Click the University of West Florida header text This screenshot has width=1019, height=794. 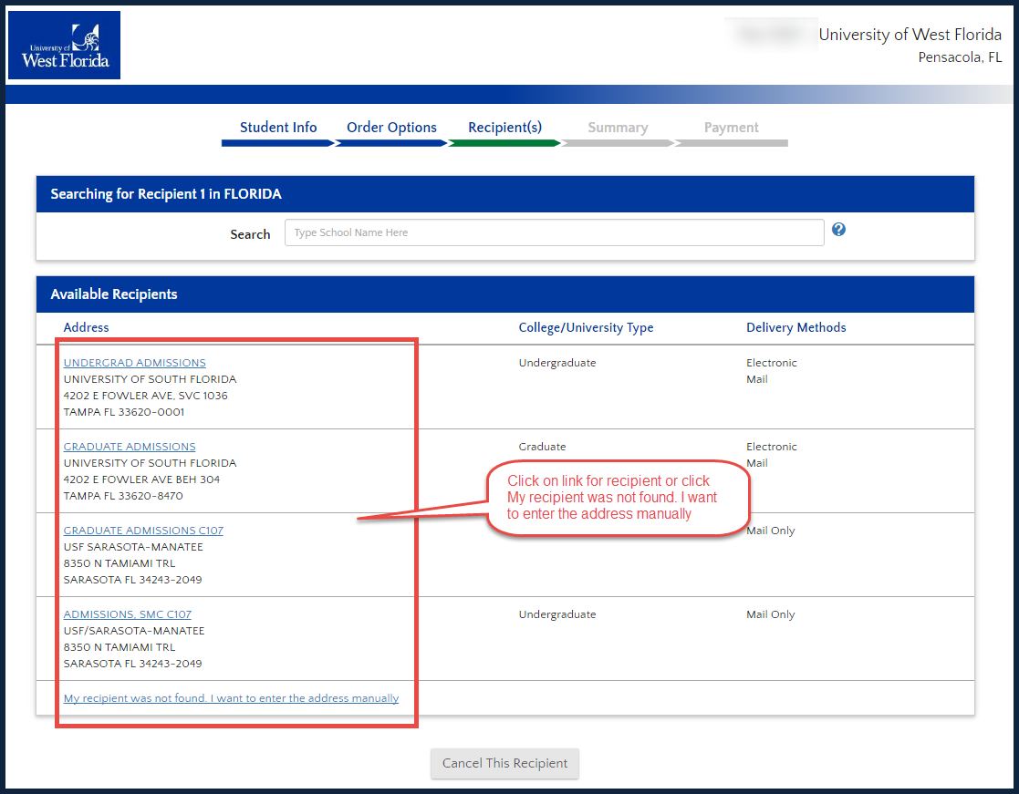click(910, 35)
